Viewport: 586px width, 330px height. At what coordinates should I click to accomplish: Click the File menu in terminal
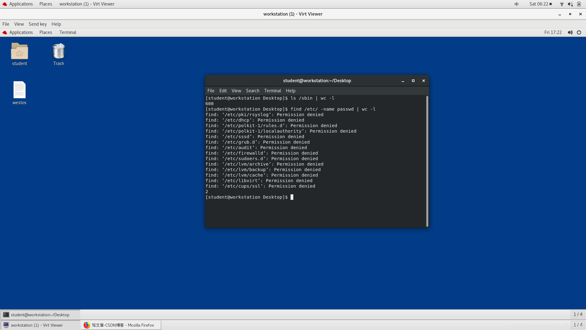click(x=211, y=91)
